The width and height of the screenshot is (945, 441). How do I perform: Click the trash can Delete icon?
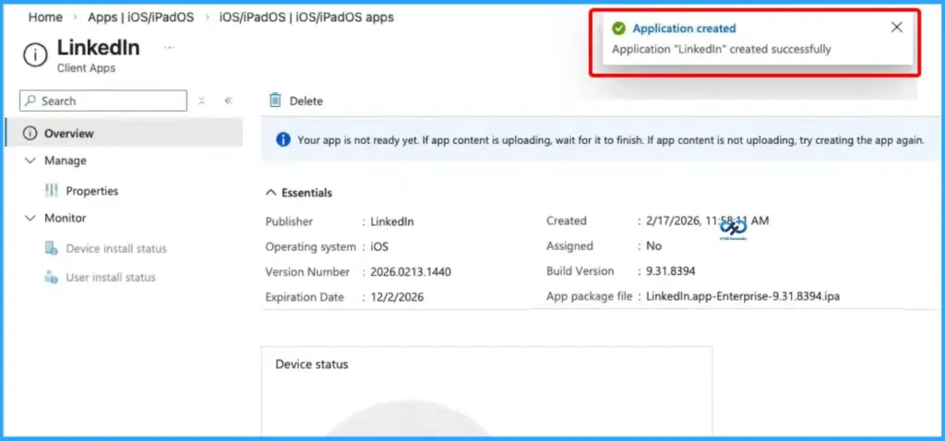point(275,100)
